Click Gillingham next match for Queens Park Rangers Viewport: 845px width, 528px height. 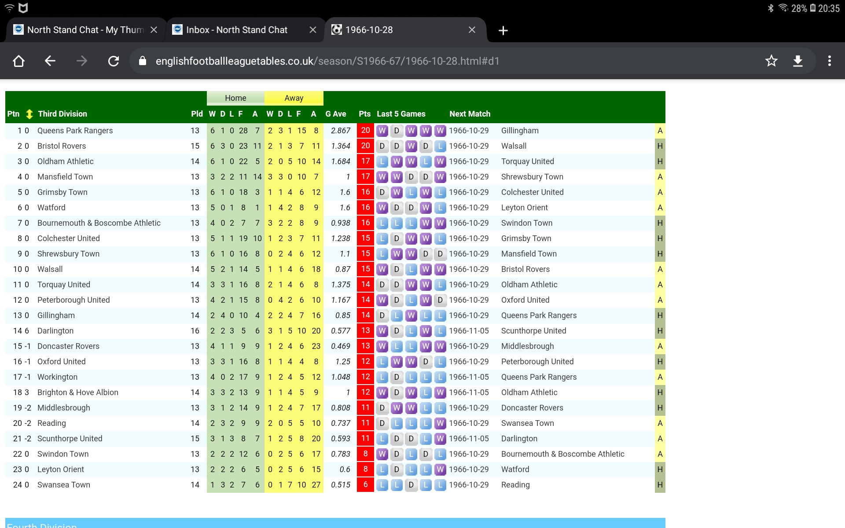pos(520,131)
